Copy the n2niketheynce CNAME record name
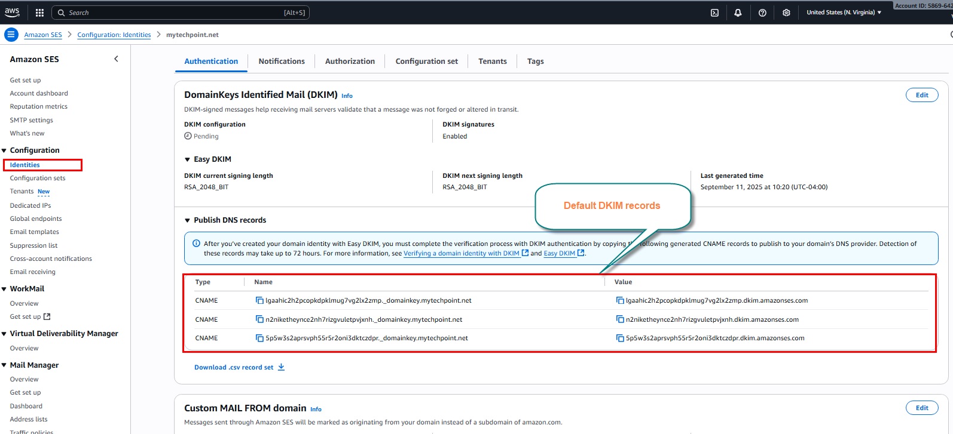The width and height of the screenshot is (953, 434). click(259, 319)
